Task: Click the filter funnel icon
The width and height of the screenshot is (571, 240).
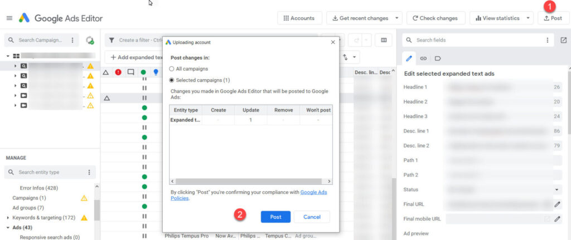Action: (112, 40)
